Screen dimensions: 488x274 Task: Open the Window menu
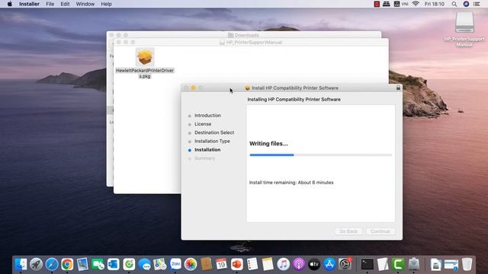tap(85, 4)
